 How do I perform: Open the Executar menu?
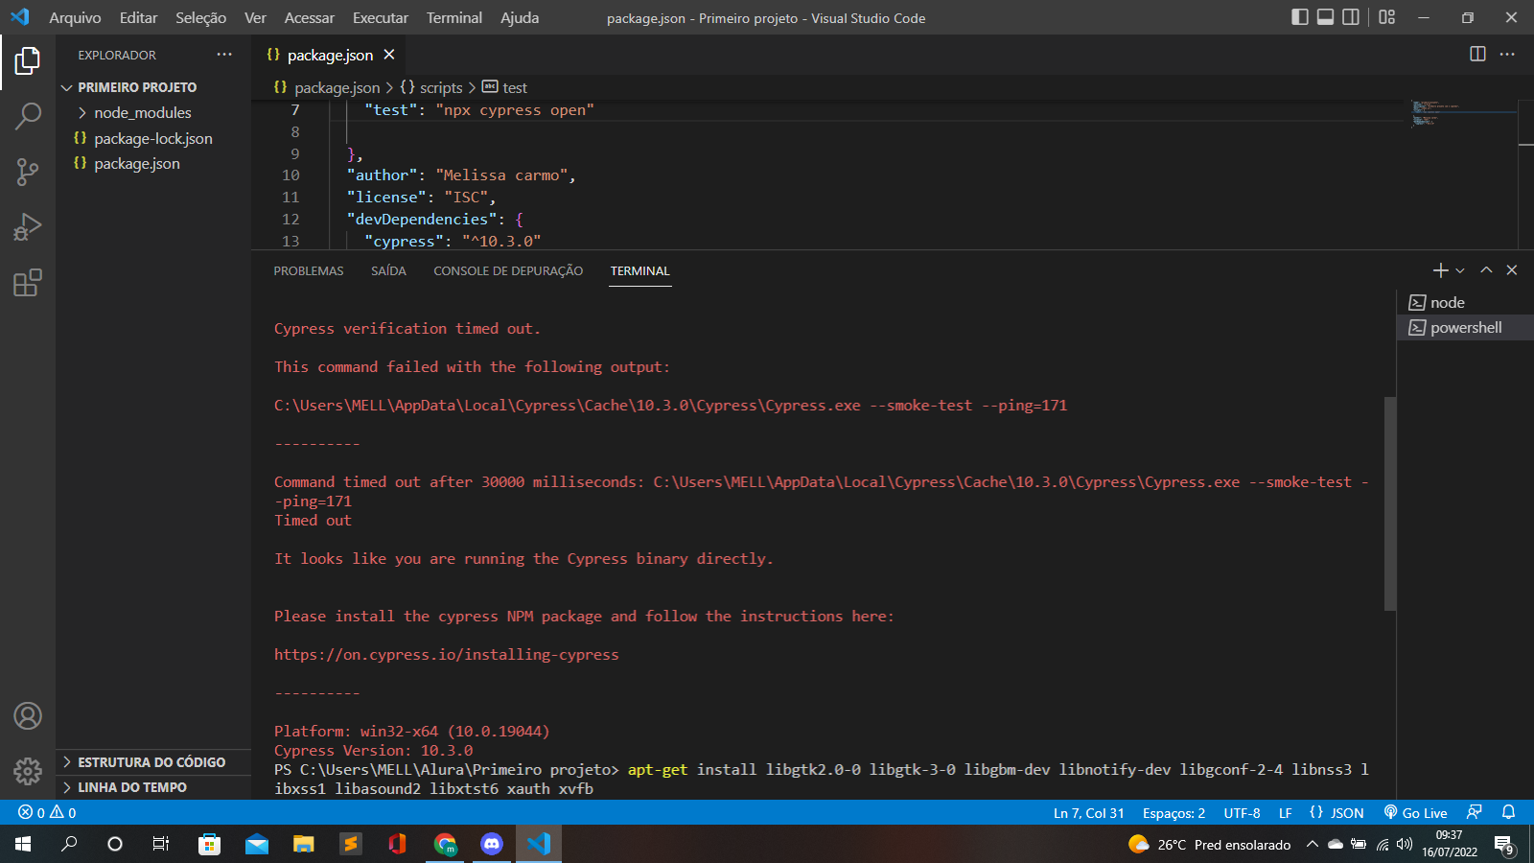point(380,17)
